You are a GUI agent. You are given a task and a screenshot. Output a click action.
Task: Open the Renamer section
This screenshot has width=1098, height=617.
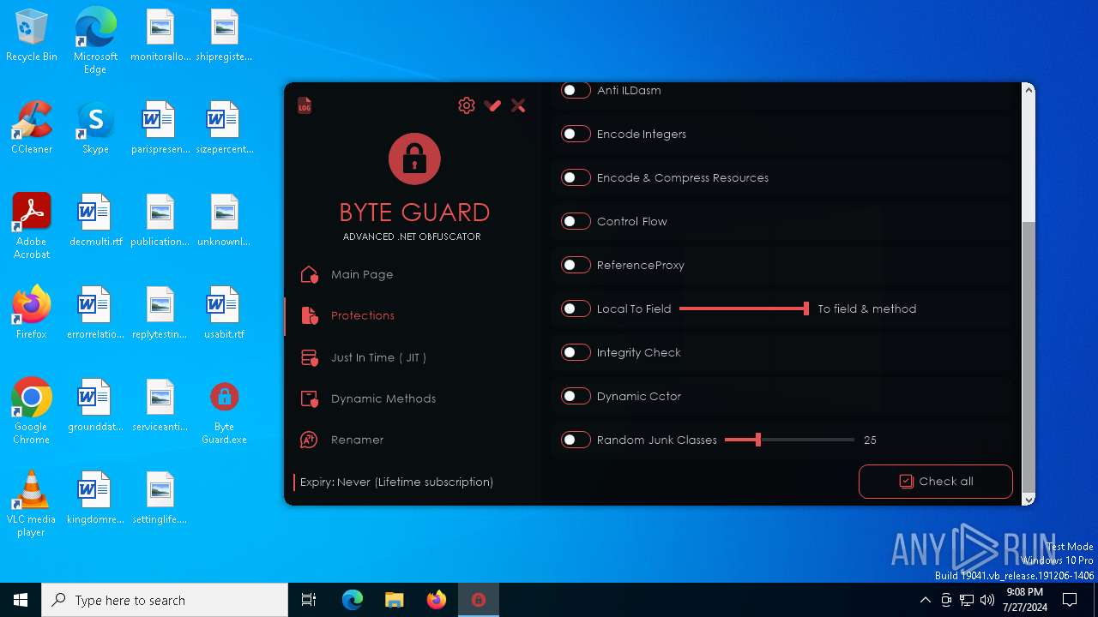click(x=341, y=440)
